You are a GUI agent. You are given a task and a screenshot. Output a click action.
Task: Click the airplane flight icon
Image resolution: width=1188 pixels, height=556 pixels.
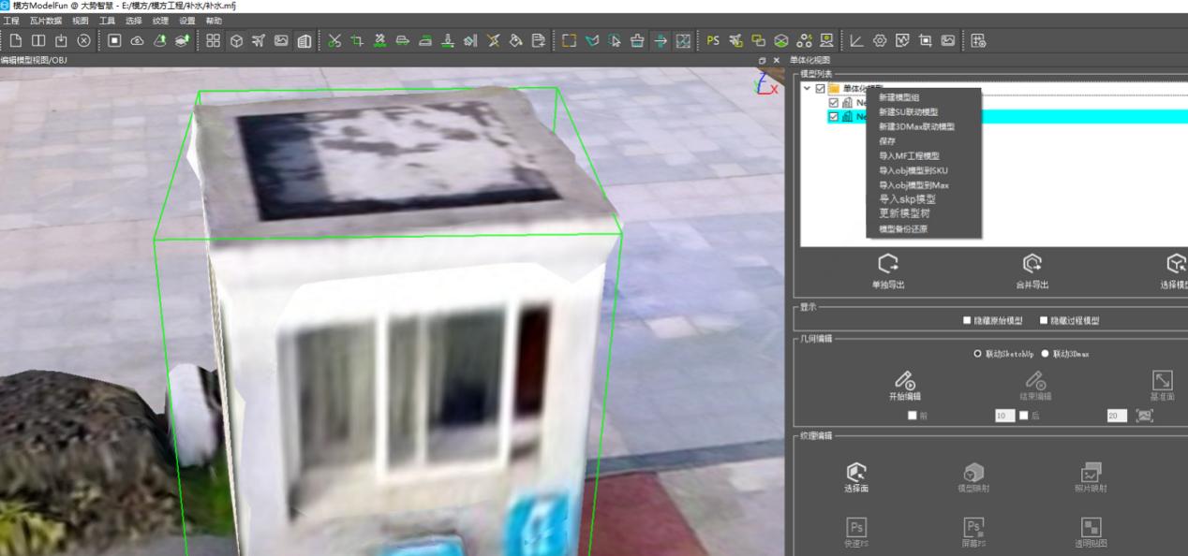[x=259, y=40]
